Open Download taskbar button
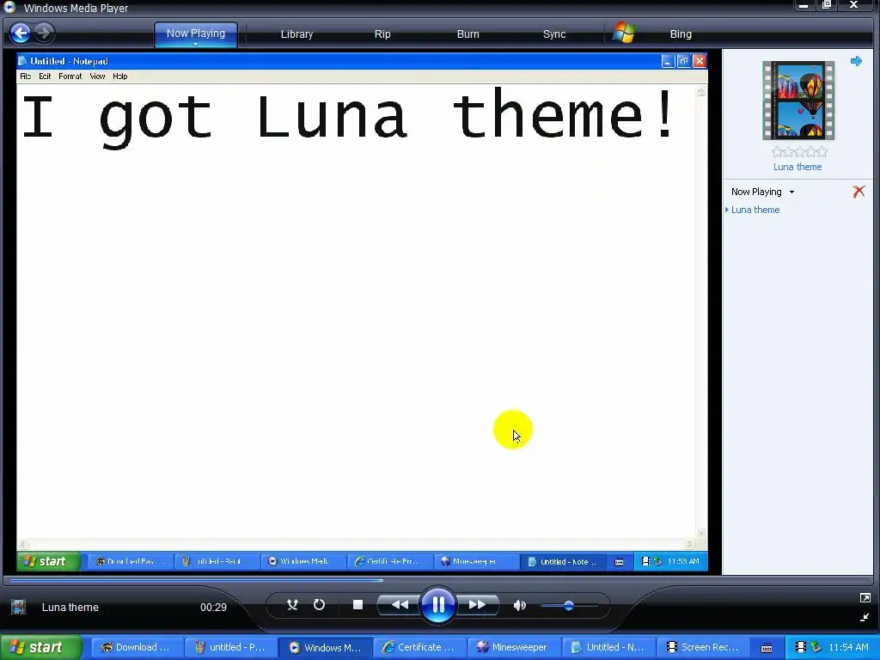This screenshot has height=660, width=880. tap(137, 647)
